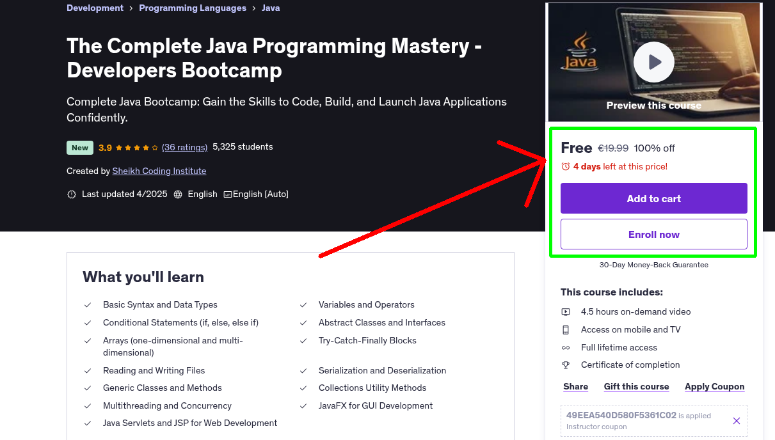This screenshot has width=775, height=440.
Task: Click the Instructor coupon label
Action: tap(596, 427)
